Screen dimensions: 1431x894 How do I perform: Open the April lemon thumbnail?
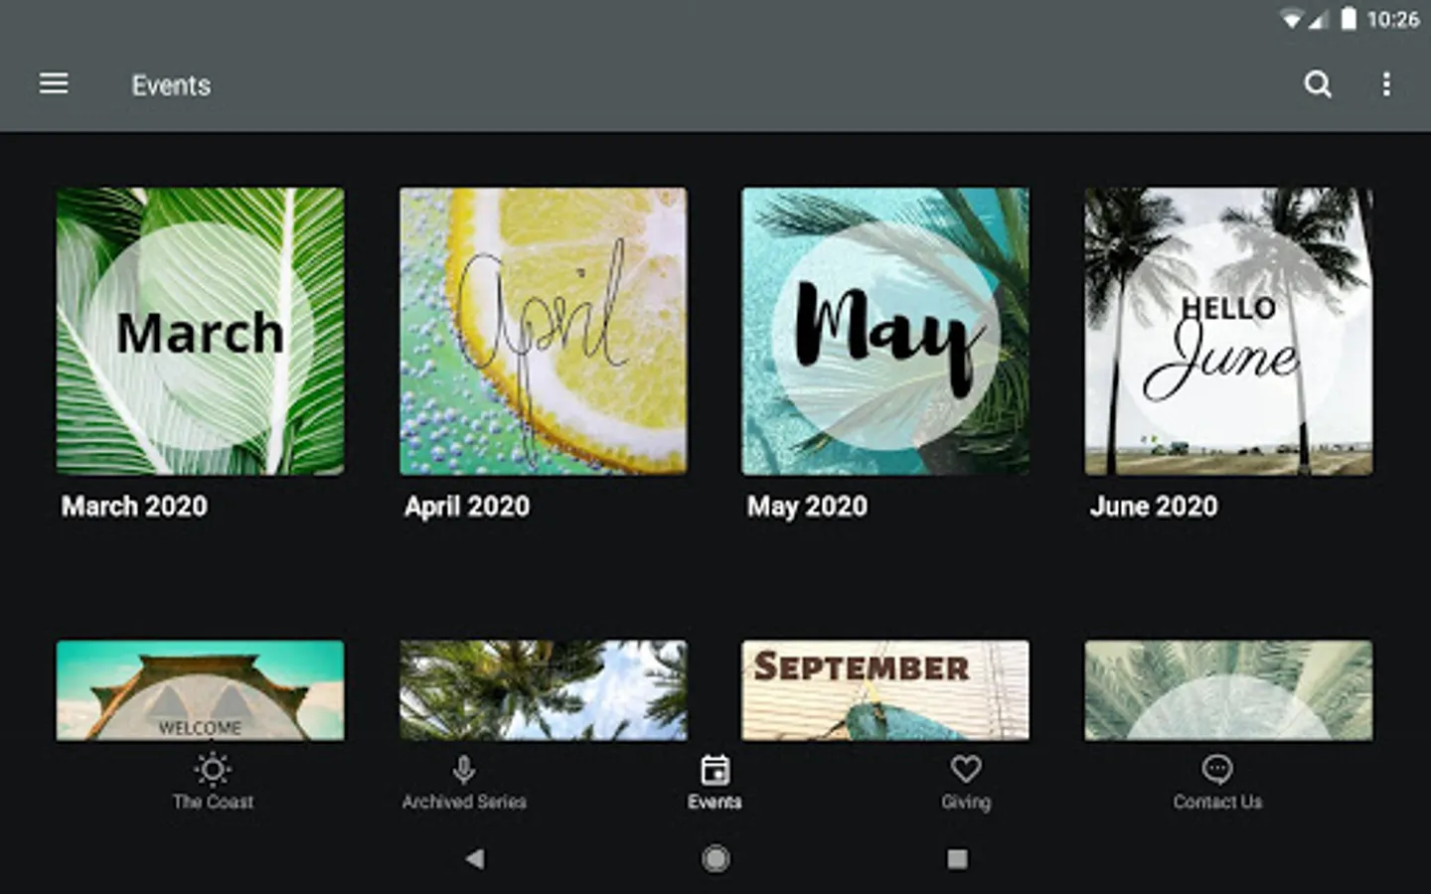click(x=544, y=331)
